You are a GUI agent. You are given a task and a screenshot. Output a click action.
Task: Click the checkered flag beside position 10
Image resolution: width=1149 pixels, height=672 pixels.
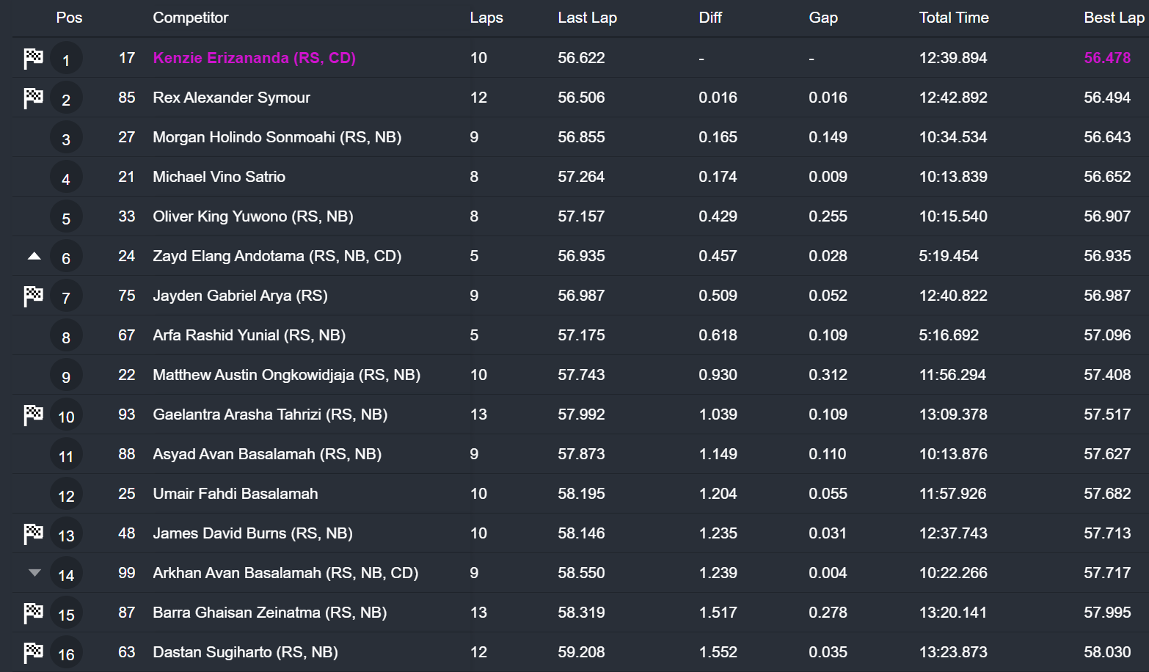tap(33, 414)
